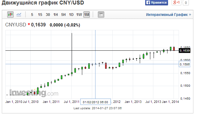200x114 pixels.
Task: Click the change value 0,0000 (-0,02%)
Action: pyautogui.click(x=65, y=25)
